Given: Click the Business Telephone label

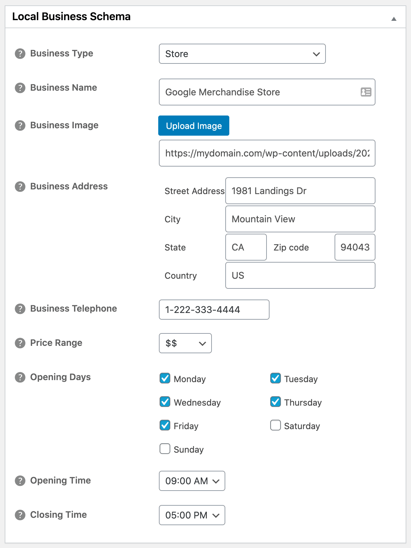Looking at the screenshot, I should coord(74,309).
